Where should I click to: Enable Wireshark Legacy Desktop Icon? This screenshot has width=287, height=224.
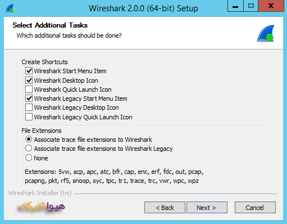29,107
